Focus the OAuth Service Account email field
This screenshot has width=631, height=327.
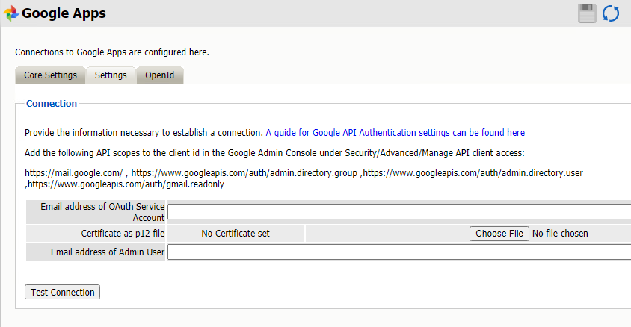click(x=398, y=212)
